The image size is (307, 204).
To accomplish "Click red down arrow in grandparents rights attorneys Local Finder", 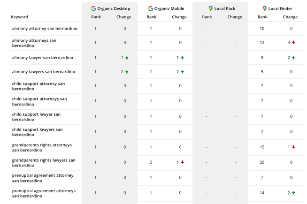I will (293, 147).
